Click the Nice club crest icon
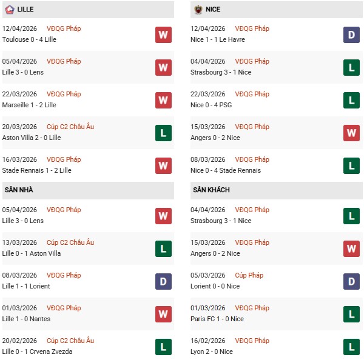 (x=198, y=10)
